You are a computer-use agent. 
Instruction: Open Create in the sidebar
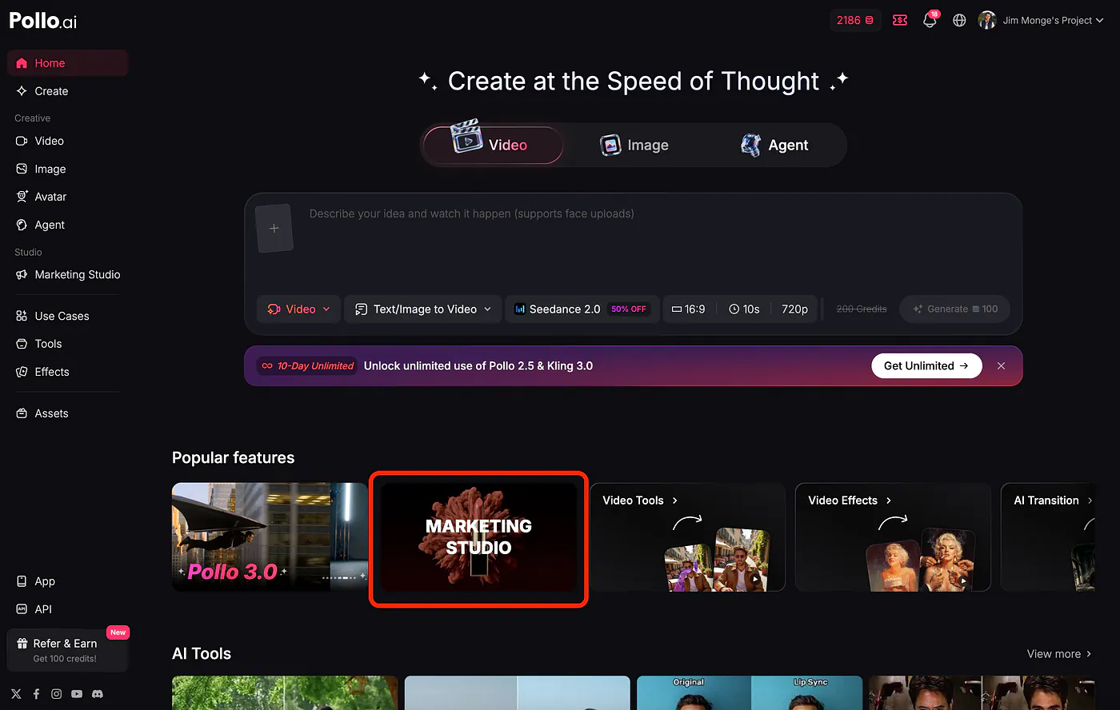[x=67, y=91]
